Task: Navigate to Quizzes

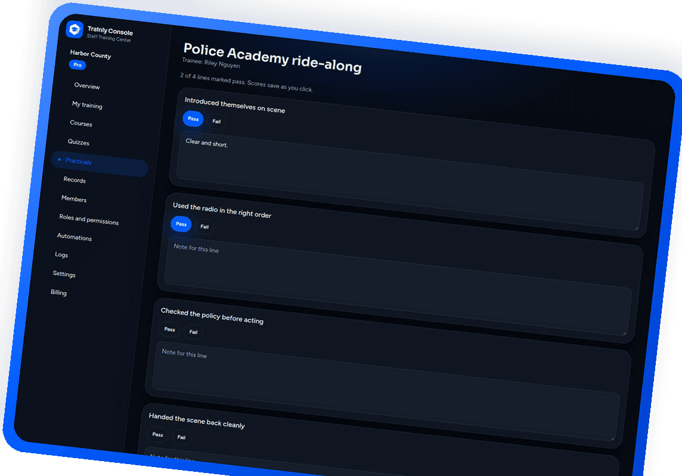Action: [78, 142]
